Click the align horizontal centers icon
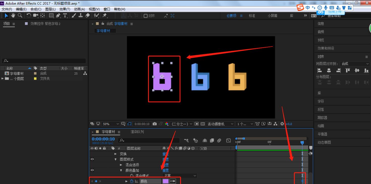 [x=329, y=71]
